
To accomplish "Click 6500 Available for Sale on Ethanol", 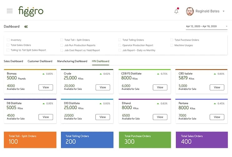I will click(131, 117).
